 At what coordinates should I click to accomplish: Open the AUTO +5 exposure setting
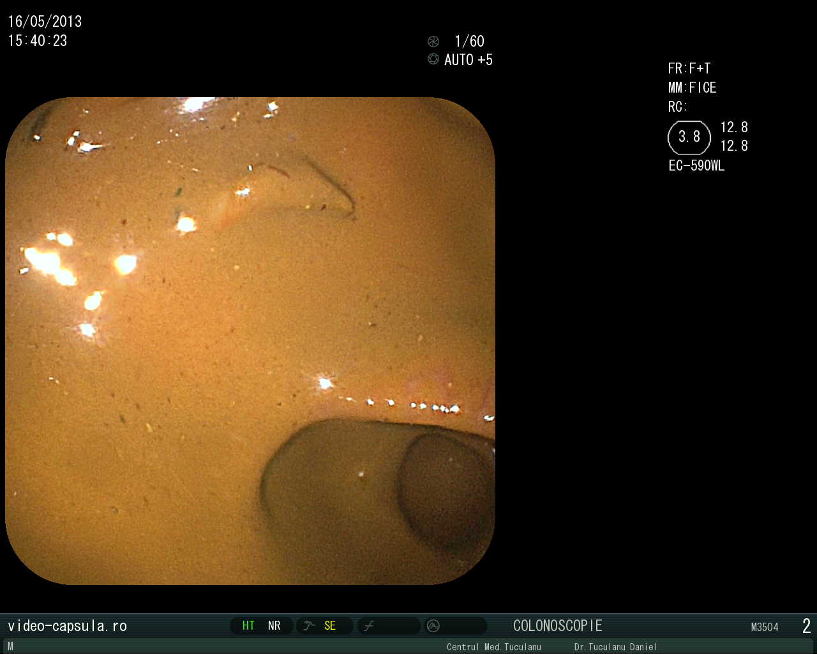point(468,60)
